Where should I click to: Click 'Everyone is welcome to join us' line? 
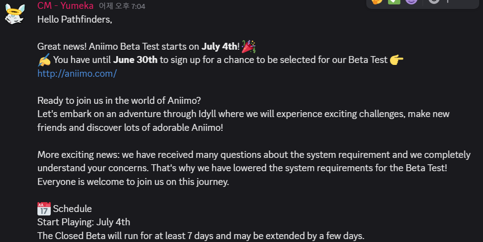point(133,181)
